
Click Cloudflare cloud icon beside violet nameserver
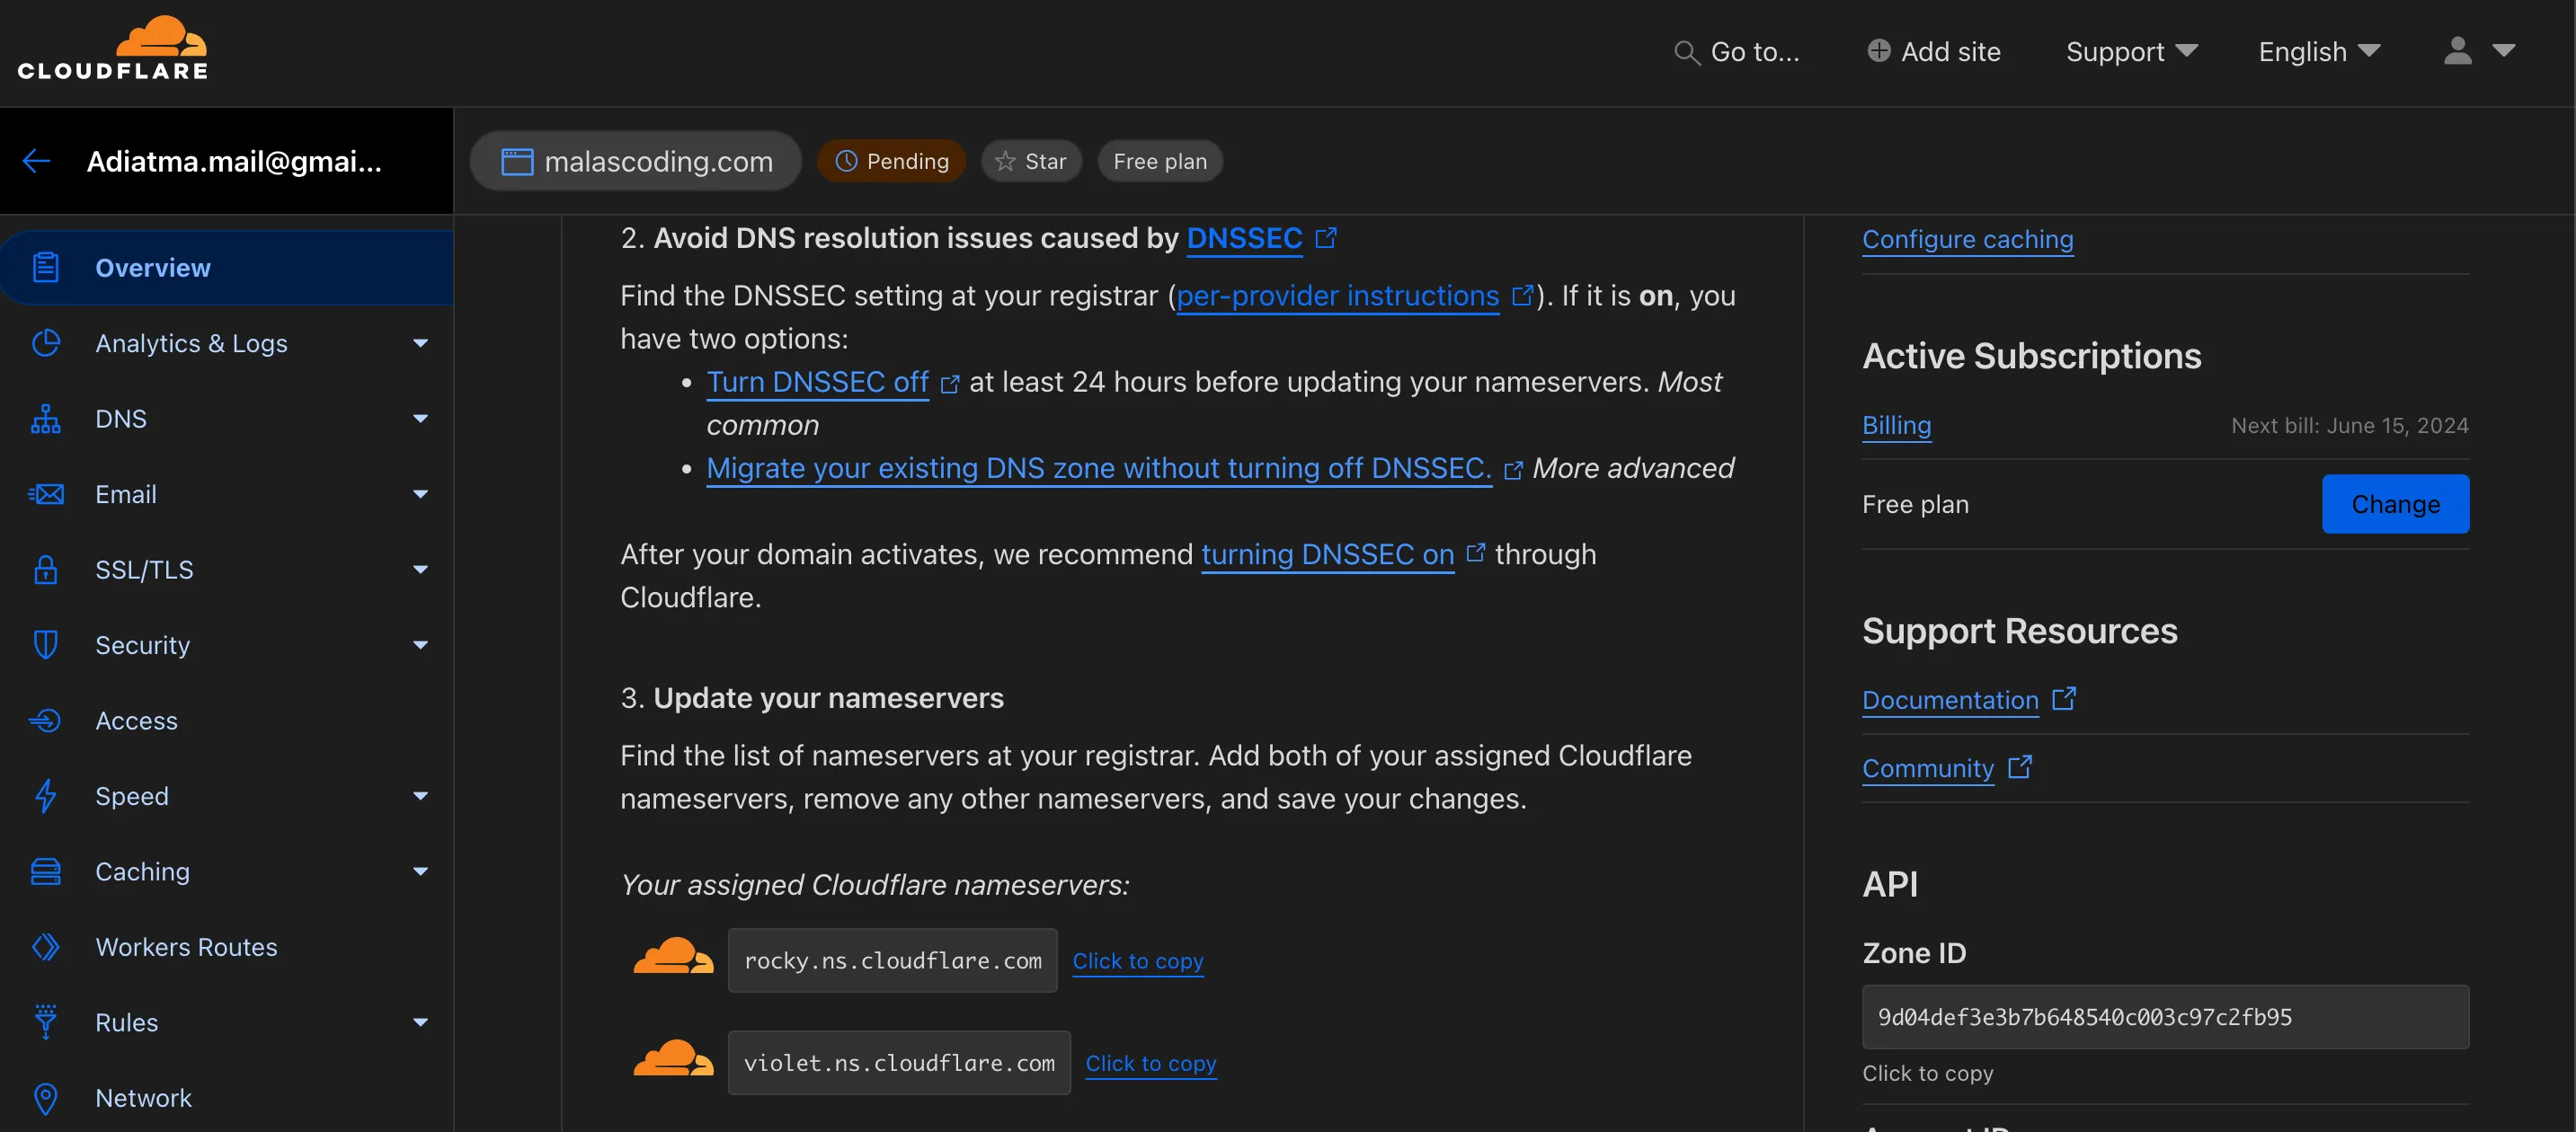click(673, 1058)
